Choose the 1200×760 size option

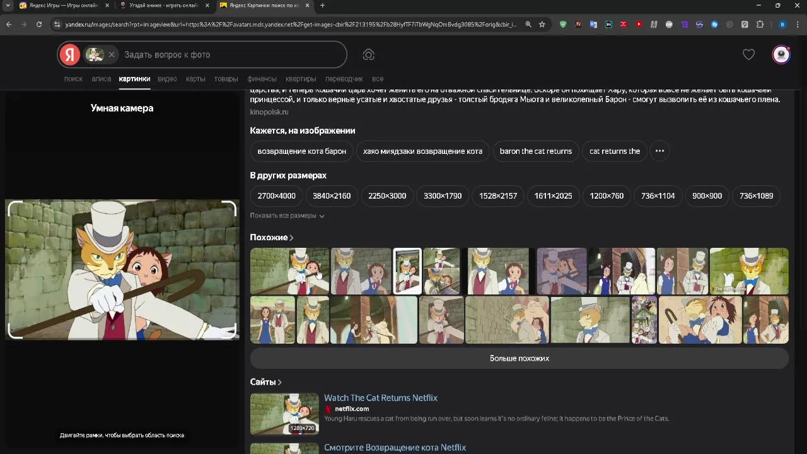(x=607, y=196)
